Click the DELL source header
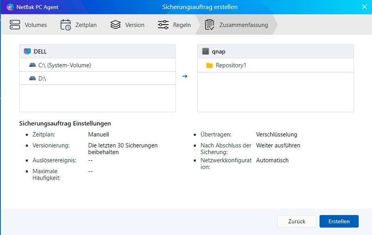 click(98, 51)
